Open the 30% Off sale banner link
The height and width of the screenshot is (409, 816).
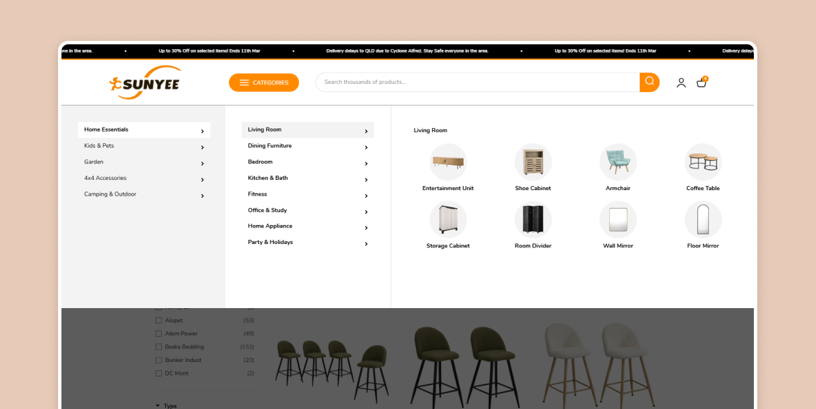tap(209, 50)
